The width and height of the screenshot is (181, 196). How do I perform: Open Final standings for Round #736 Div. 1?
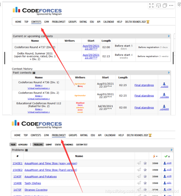pos(144,85)
